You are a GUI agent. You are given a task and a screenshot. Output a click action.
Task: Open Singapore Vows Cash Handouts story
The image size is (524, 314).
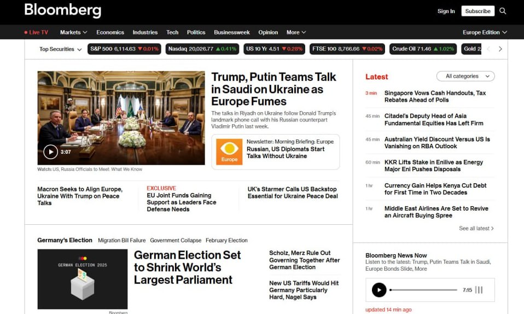coord(435,96)
